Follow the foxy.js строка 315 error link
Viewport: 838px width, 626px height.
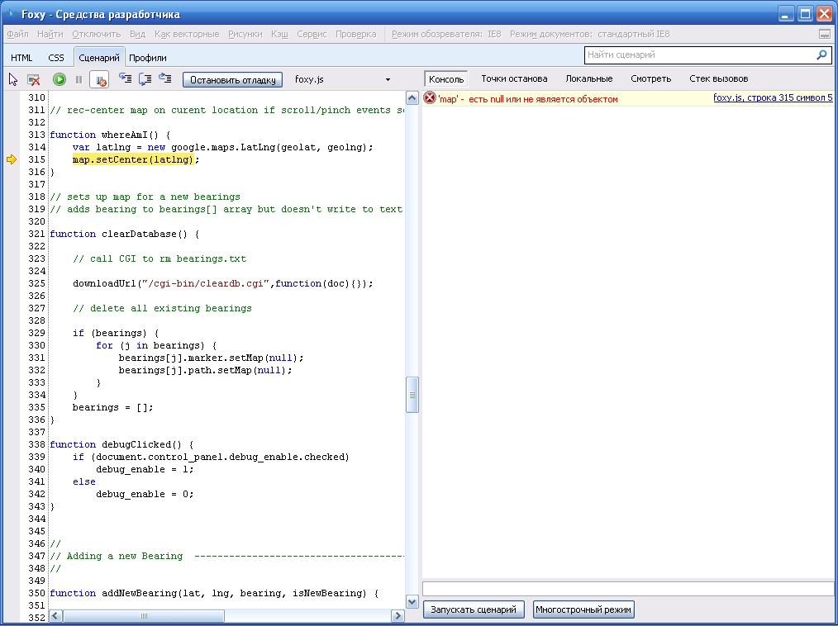(x=772, y=98)
